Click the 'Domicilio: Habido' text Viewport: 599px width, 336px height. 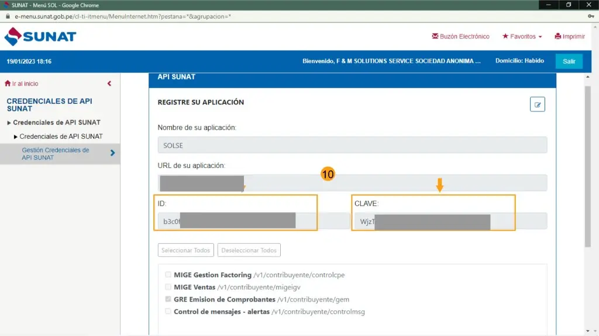(519, 61)
